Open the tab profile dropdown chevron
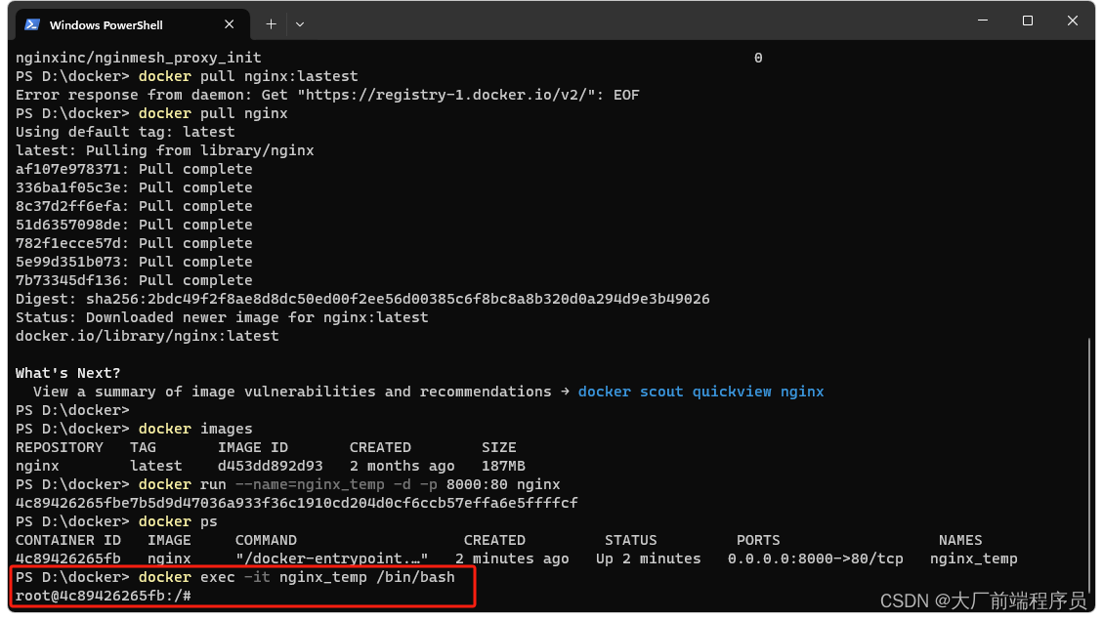 300,24
